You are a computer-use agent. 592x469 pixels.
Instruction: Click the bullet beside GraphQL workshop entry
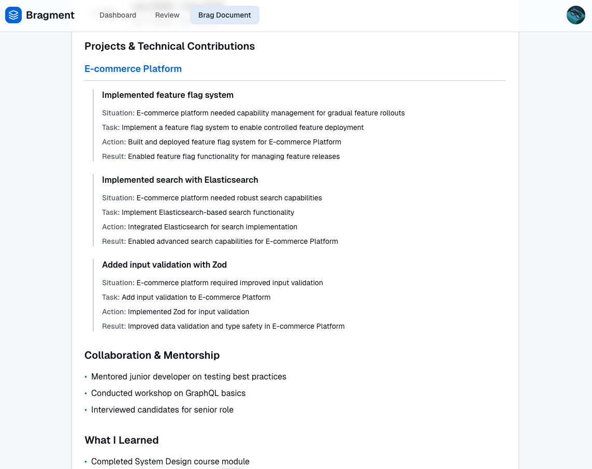(x=86, y=393)
